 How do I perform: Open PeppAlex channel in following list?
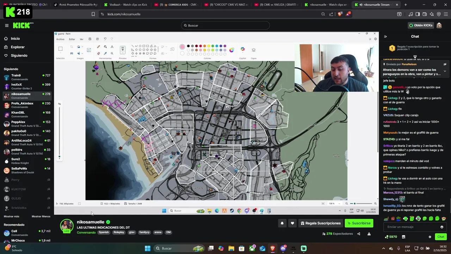27,124
